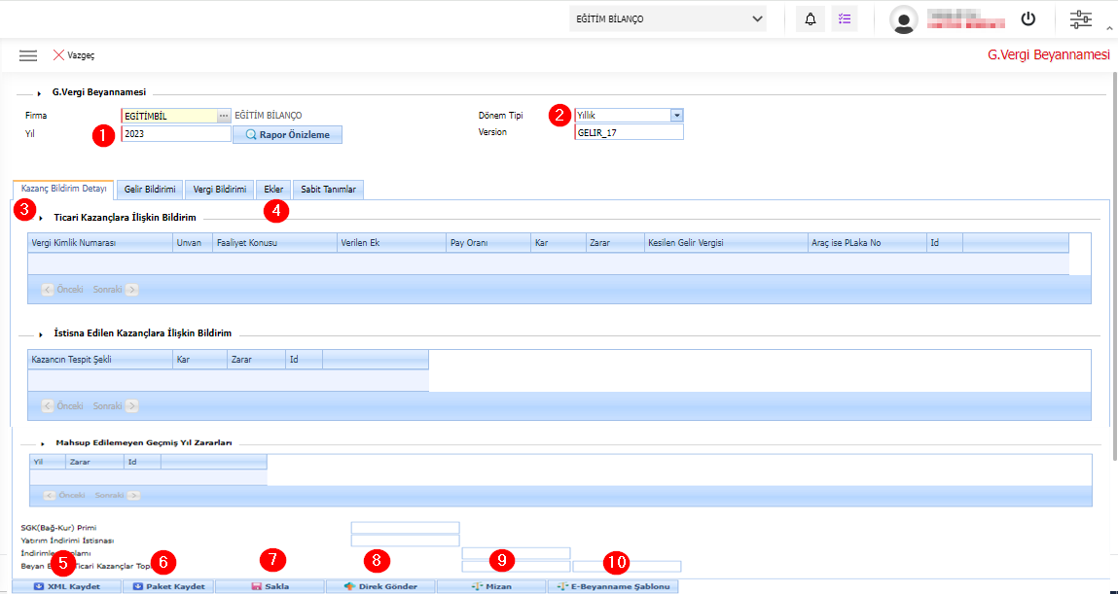Screen dimensions: 1118x594
Task: Click the user profile avatar icon
Action: pyautogui.click(x=904, y=19)
